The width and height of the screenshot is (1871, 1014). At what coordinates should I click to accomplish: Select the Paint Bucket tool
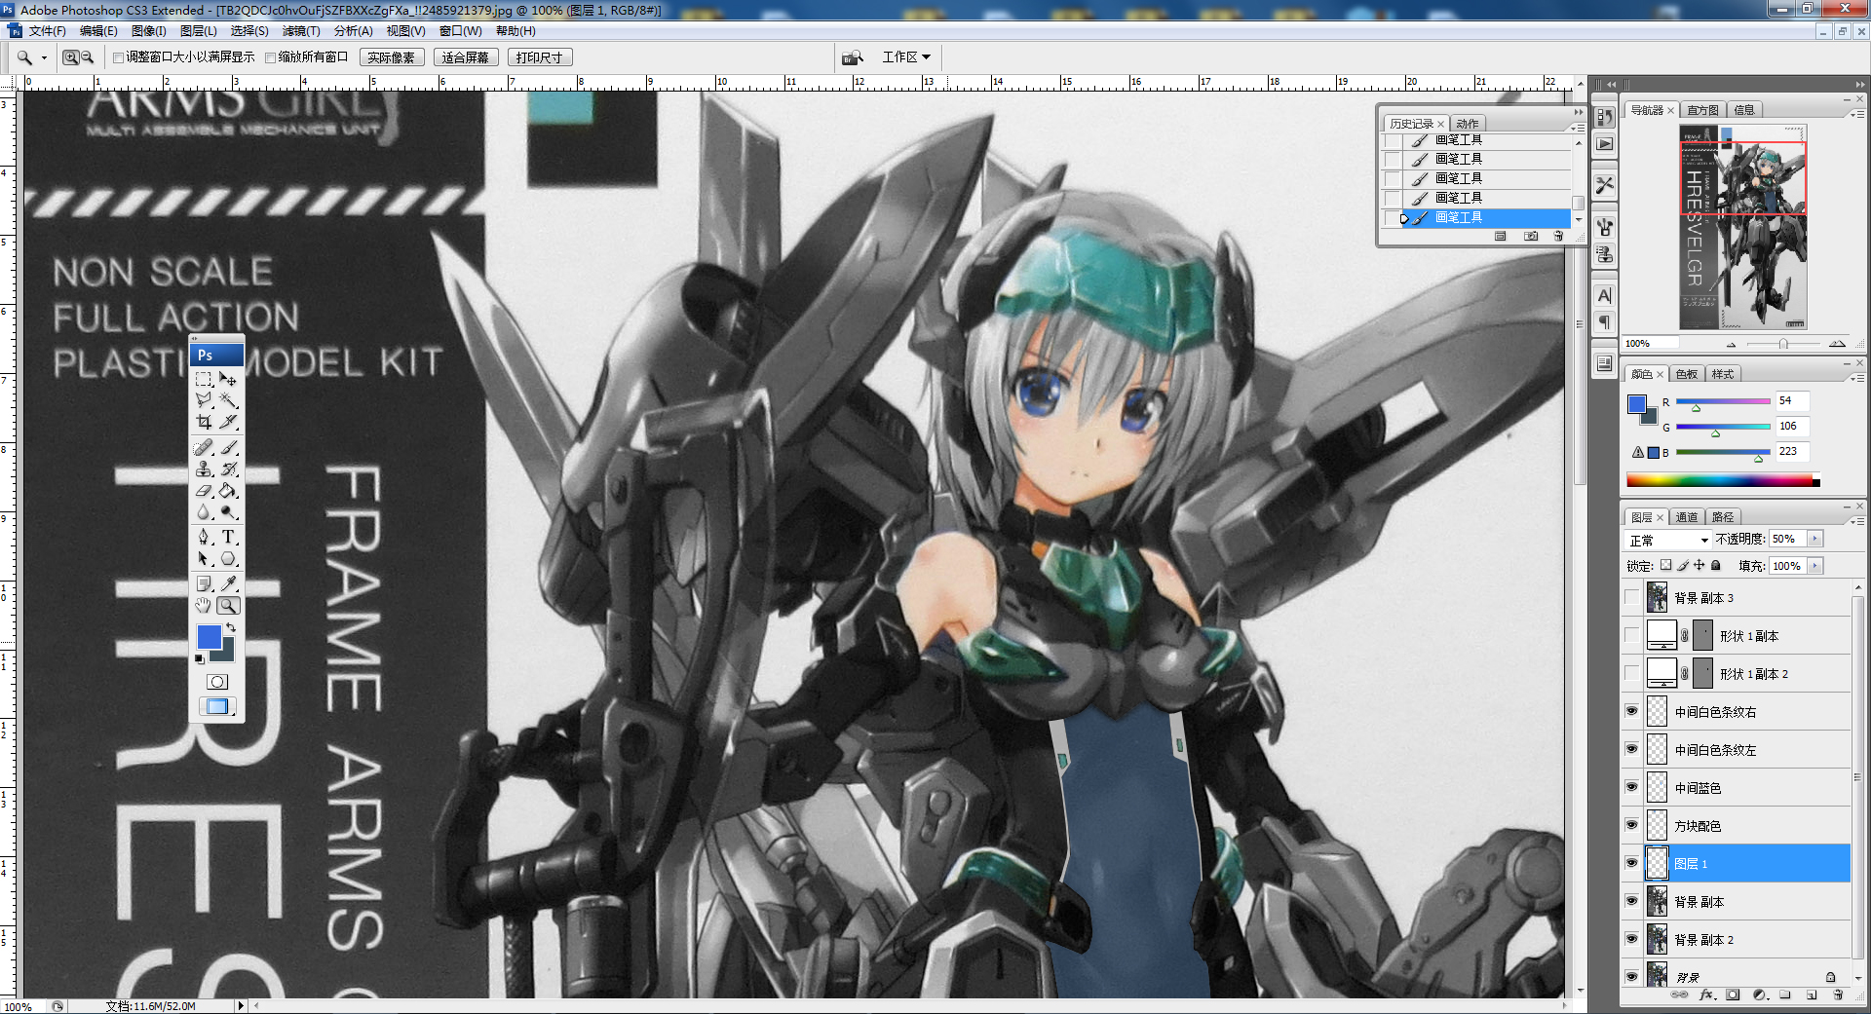(x=228, y=491)
